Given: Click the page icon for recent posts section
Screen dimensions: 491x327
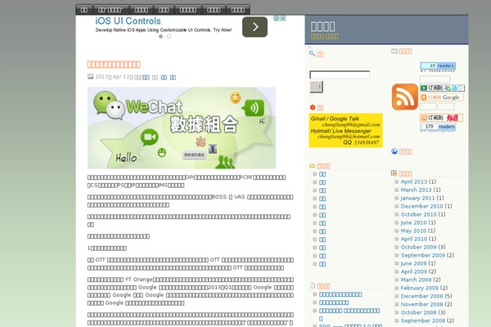Looking at the screenshot, I should tap(313, 285).
